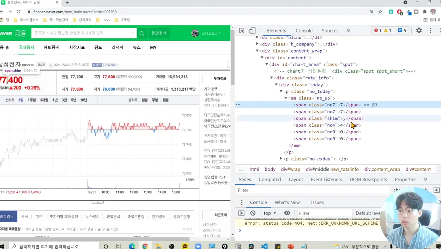Open the Event Listeners tab

pos(326,180)
